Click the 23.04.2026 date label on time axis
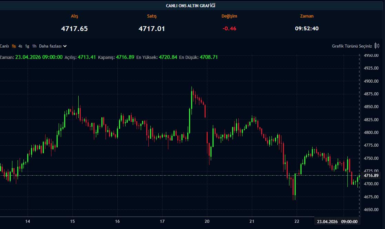The height and width of the screenshot is (229, 385). (x=327, y=221)
